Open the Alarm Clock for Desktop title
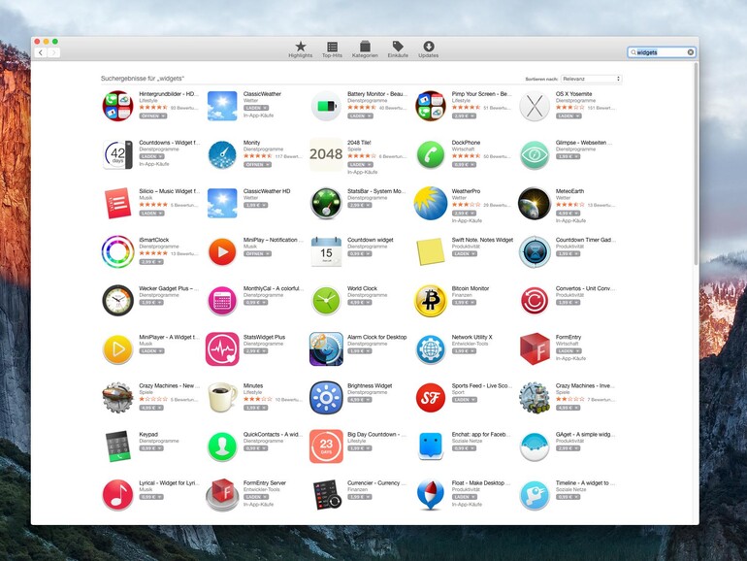Image resolution: width=747 pixels, height=561 pixels. (376, 337)
